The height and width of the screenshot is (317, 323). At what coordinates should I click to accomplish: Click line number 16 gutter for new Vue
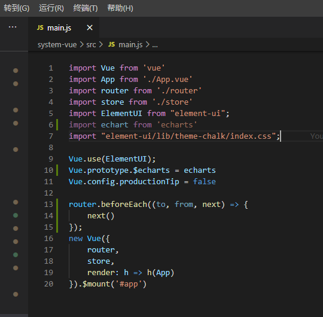pyautogui.click(x=48, y=239)
